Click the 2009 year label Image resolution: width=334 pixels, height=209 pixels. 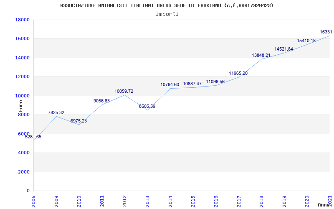(56, 201)
